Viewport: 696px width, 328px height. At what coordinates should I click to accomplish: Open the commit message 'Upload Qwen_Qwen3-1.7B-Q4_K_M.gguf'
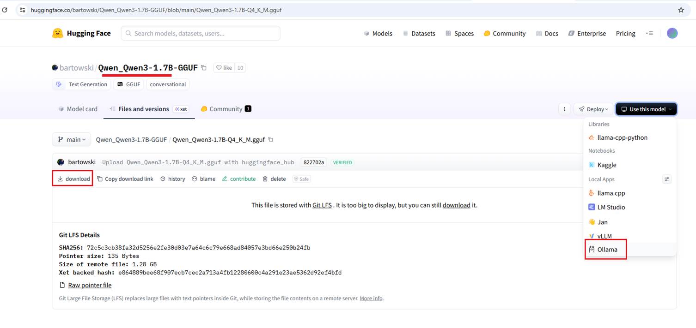click(198, 162)
